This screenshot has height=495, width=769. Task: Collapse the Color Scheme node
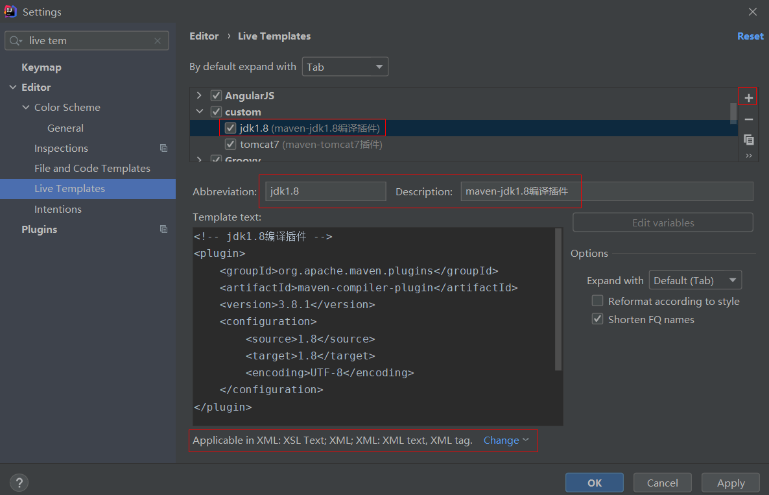point(25,107)
